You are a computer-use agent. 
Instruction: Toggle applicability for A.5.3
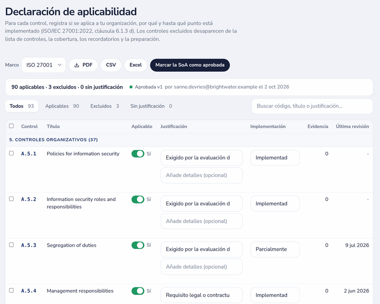point(138,245)
